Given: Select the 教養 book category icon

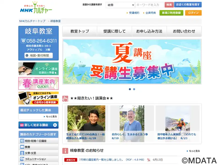Looking at the screenshot, I should pos(22,147).
